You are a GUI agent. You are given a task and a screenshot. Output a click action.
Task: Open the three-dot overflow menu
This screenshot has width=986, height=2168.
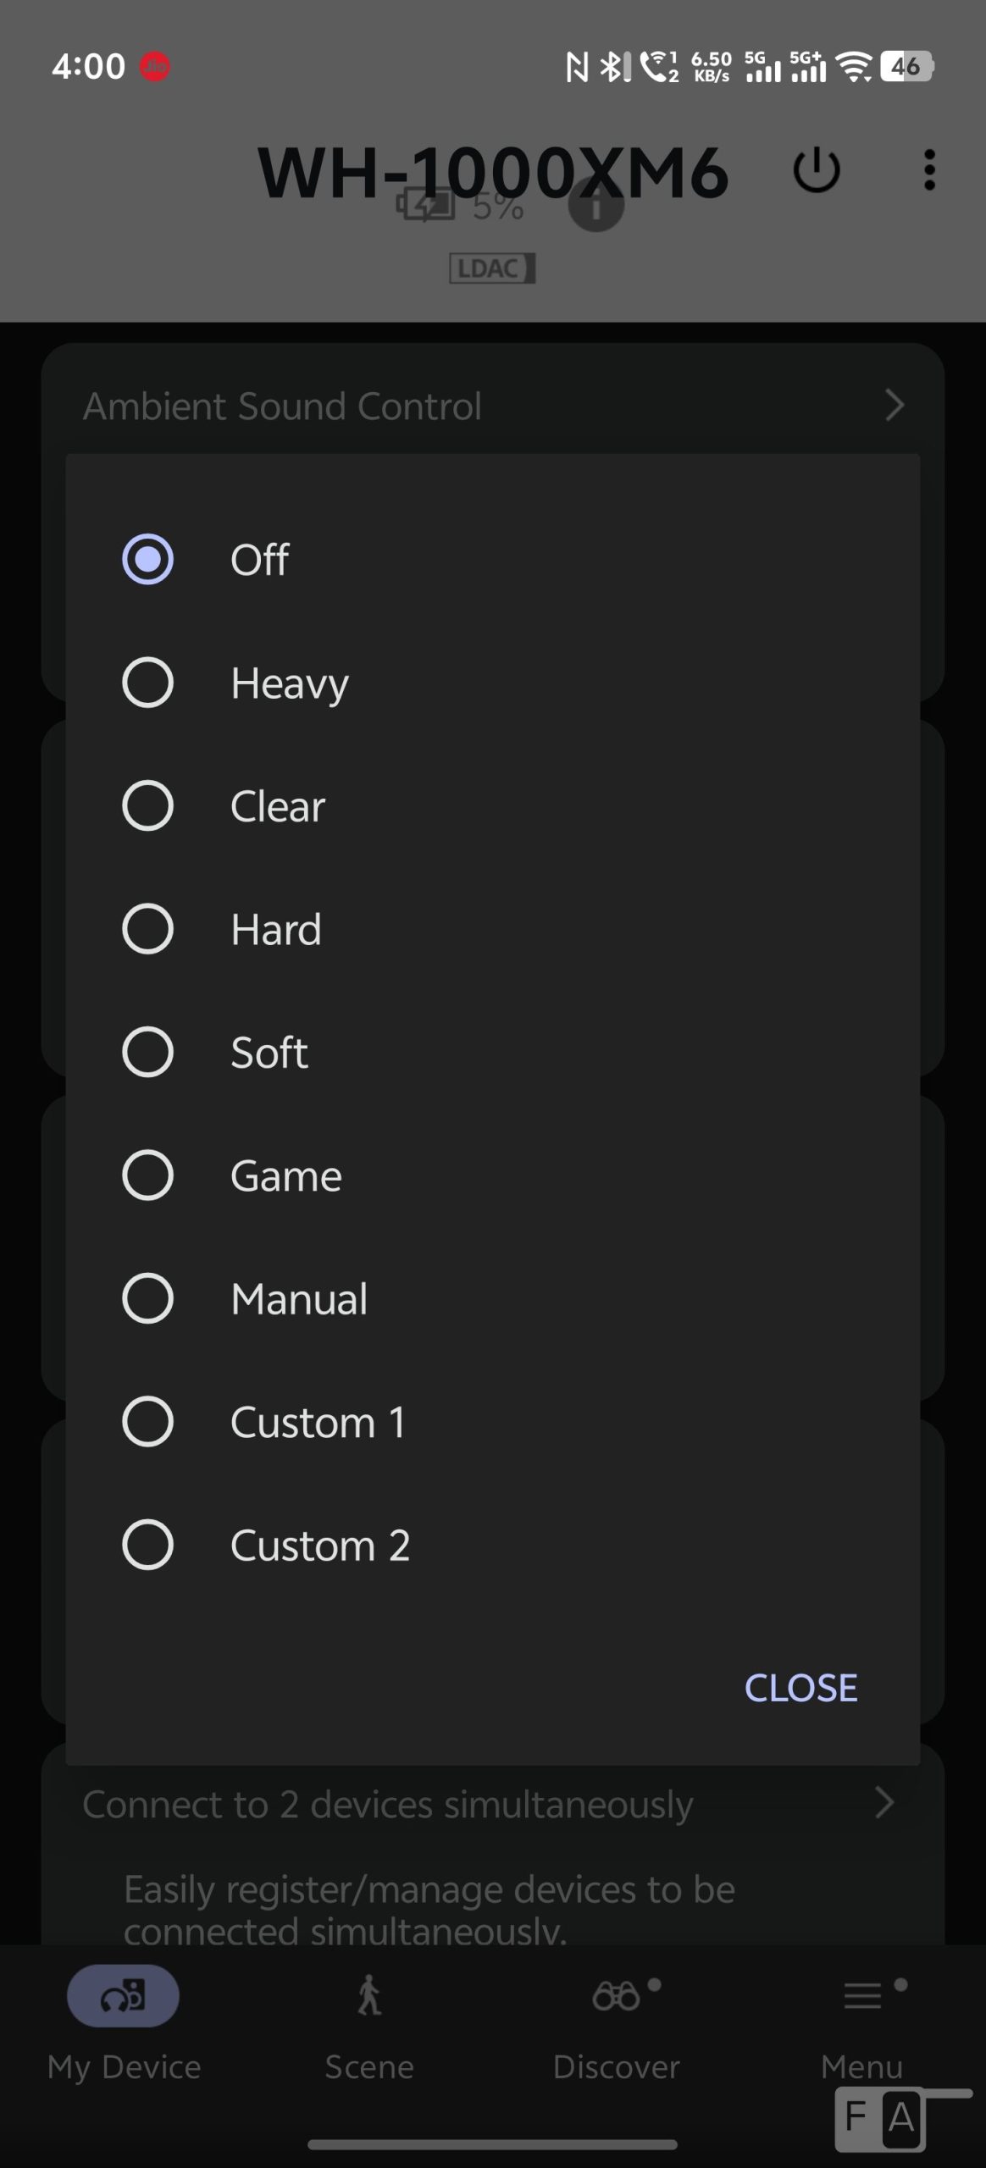(929, 170)
